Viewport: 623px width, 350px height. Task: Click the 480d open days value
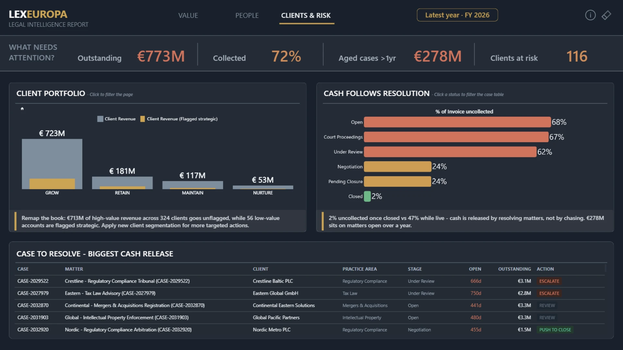(476, 318)
